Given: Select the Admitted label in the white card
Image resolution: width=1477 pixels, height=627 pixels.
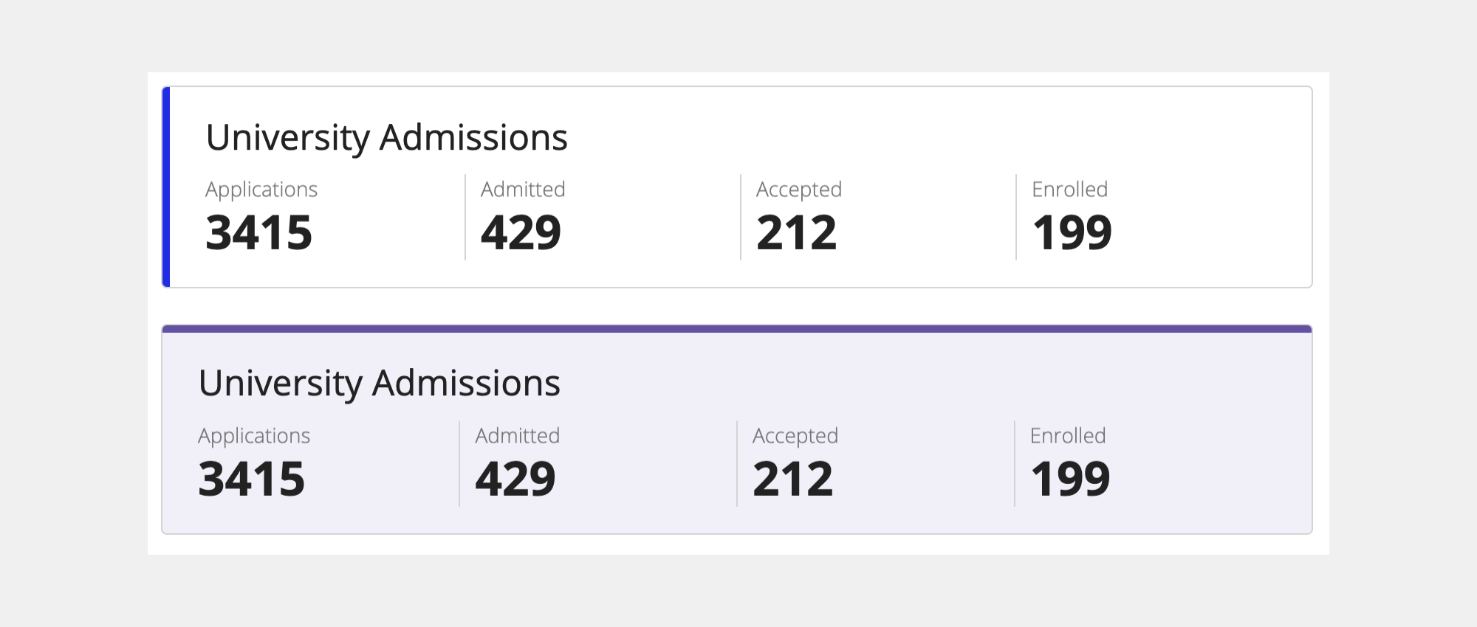Looking at the screenshot, I should click(523, 190).
